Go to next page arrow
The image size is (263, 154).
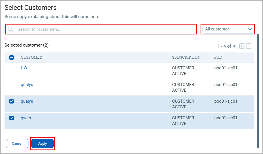(x=249, y=46)
